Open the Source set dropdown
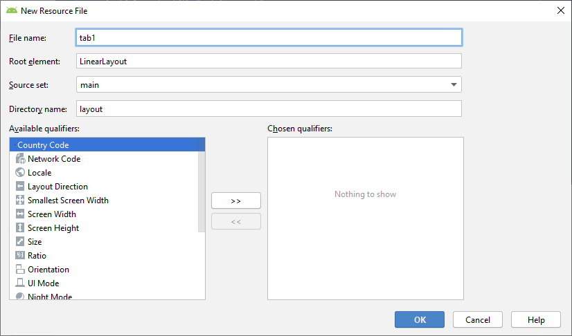The height and width of the screenshot is (336, 572). point(454,84)
